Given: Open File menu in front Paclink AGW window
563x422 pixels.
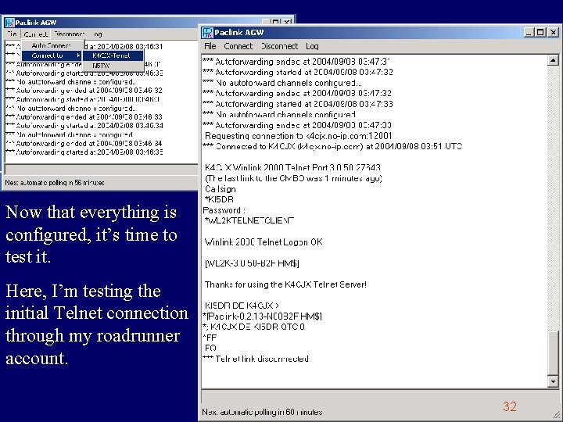Looking at the screenshot, I should 210,46.
